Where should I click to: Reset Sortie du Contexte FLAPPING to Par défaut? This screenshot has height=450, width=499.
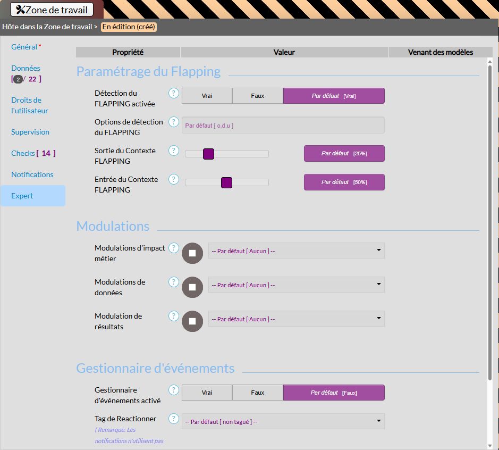(344, 153)
